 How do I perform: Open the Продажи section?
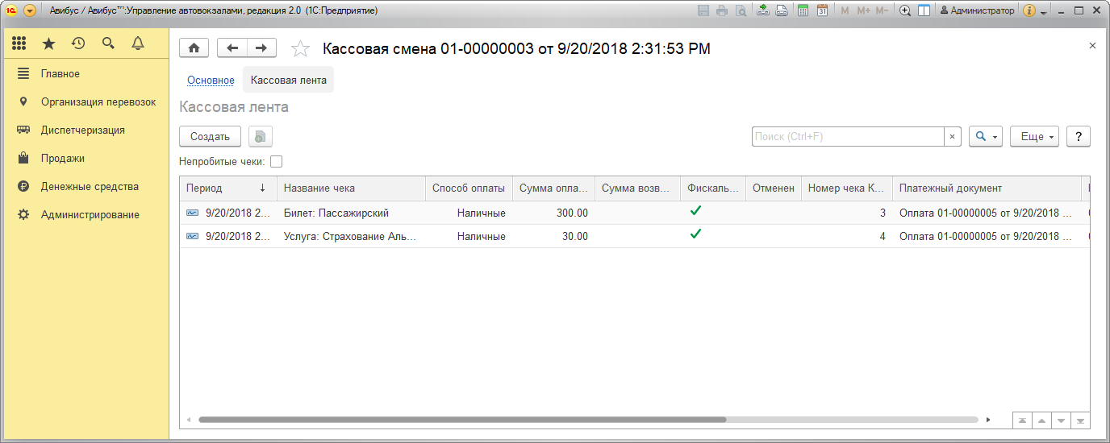click(63, 159)
